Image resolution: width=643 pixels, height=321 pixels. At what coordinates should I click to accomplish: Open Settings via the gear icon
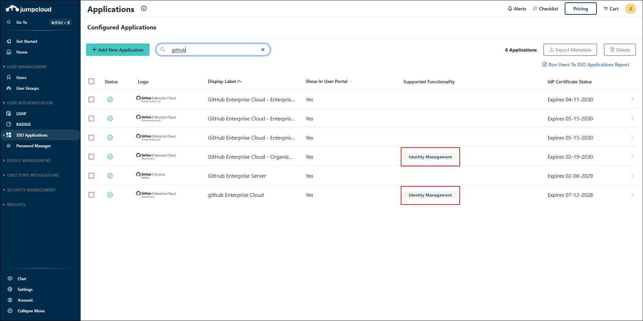coord(10,289)
